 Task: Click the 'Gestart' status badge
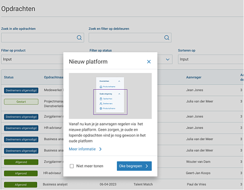pyautogui.click(x=21, y=102)
